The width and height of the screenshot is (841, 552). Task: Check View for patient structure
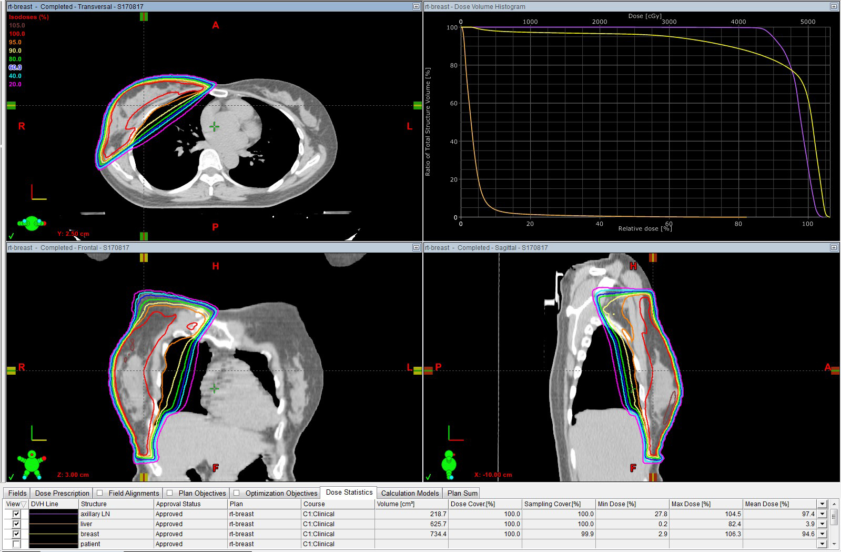(16, 544)
